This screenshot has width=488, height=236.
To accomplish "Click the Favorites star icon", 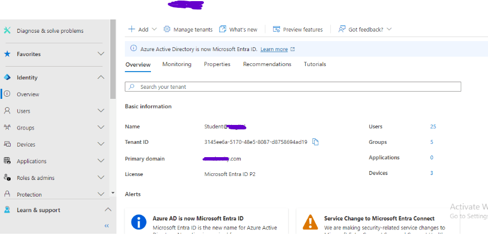I will (x=7, y=54).
